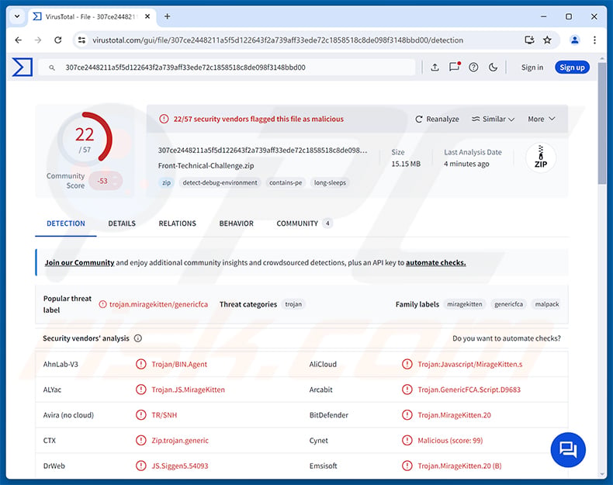
Task: Click the automate checks link
Action: [435, 262]
